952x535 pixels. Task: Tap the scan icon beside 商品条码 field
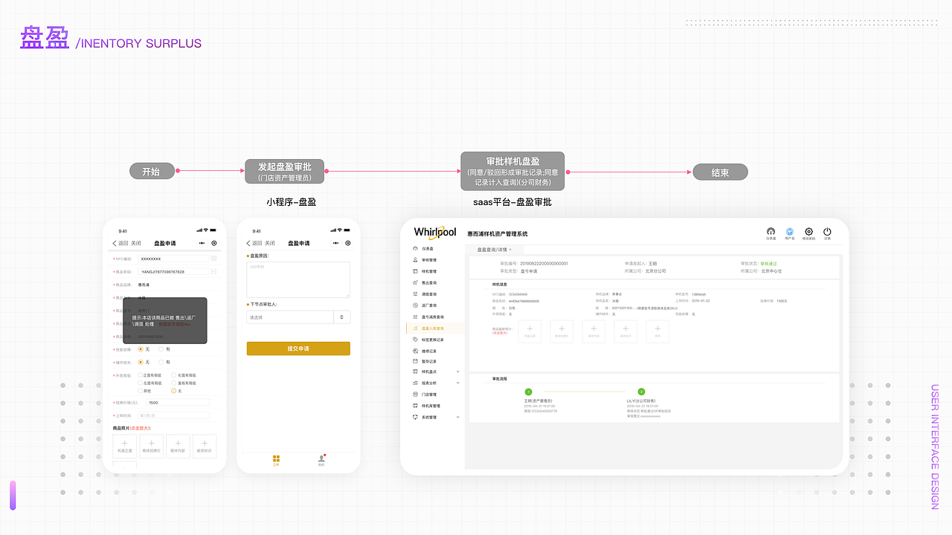pyautogui.click(x=214, y=272)
